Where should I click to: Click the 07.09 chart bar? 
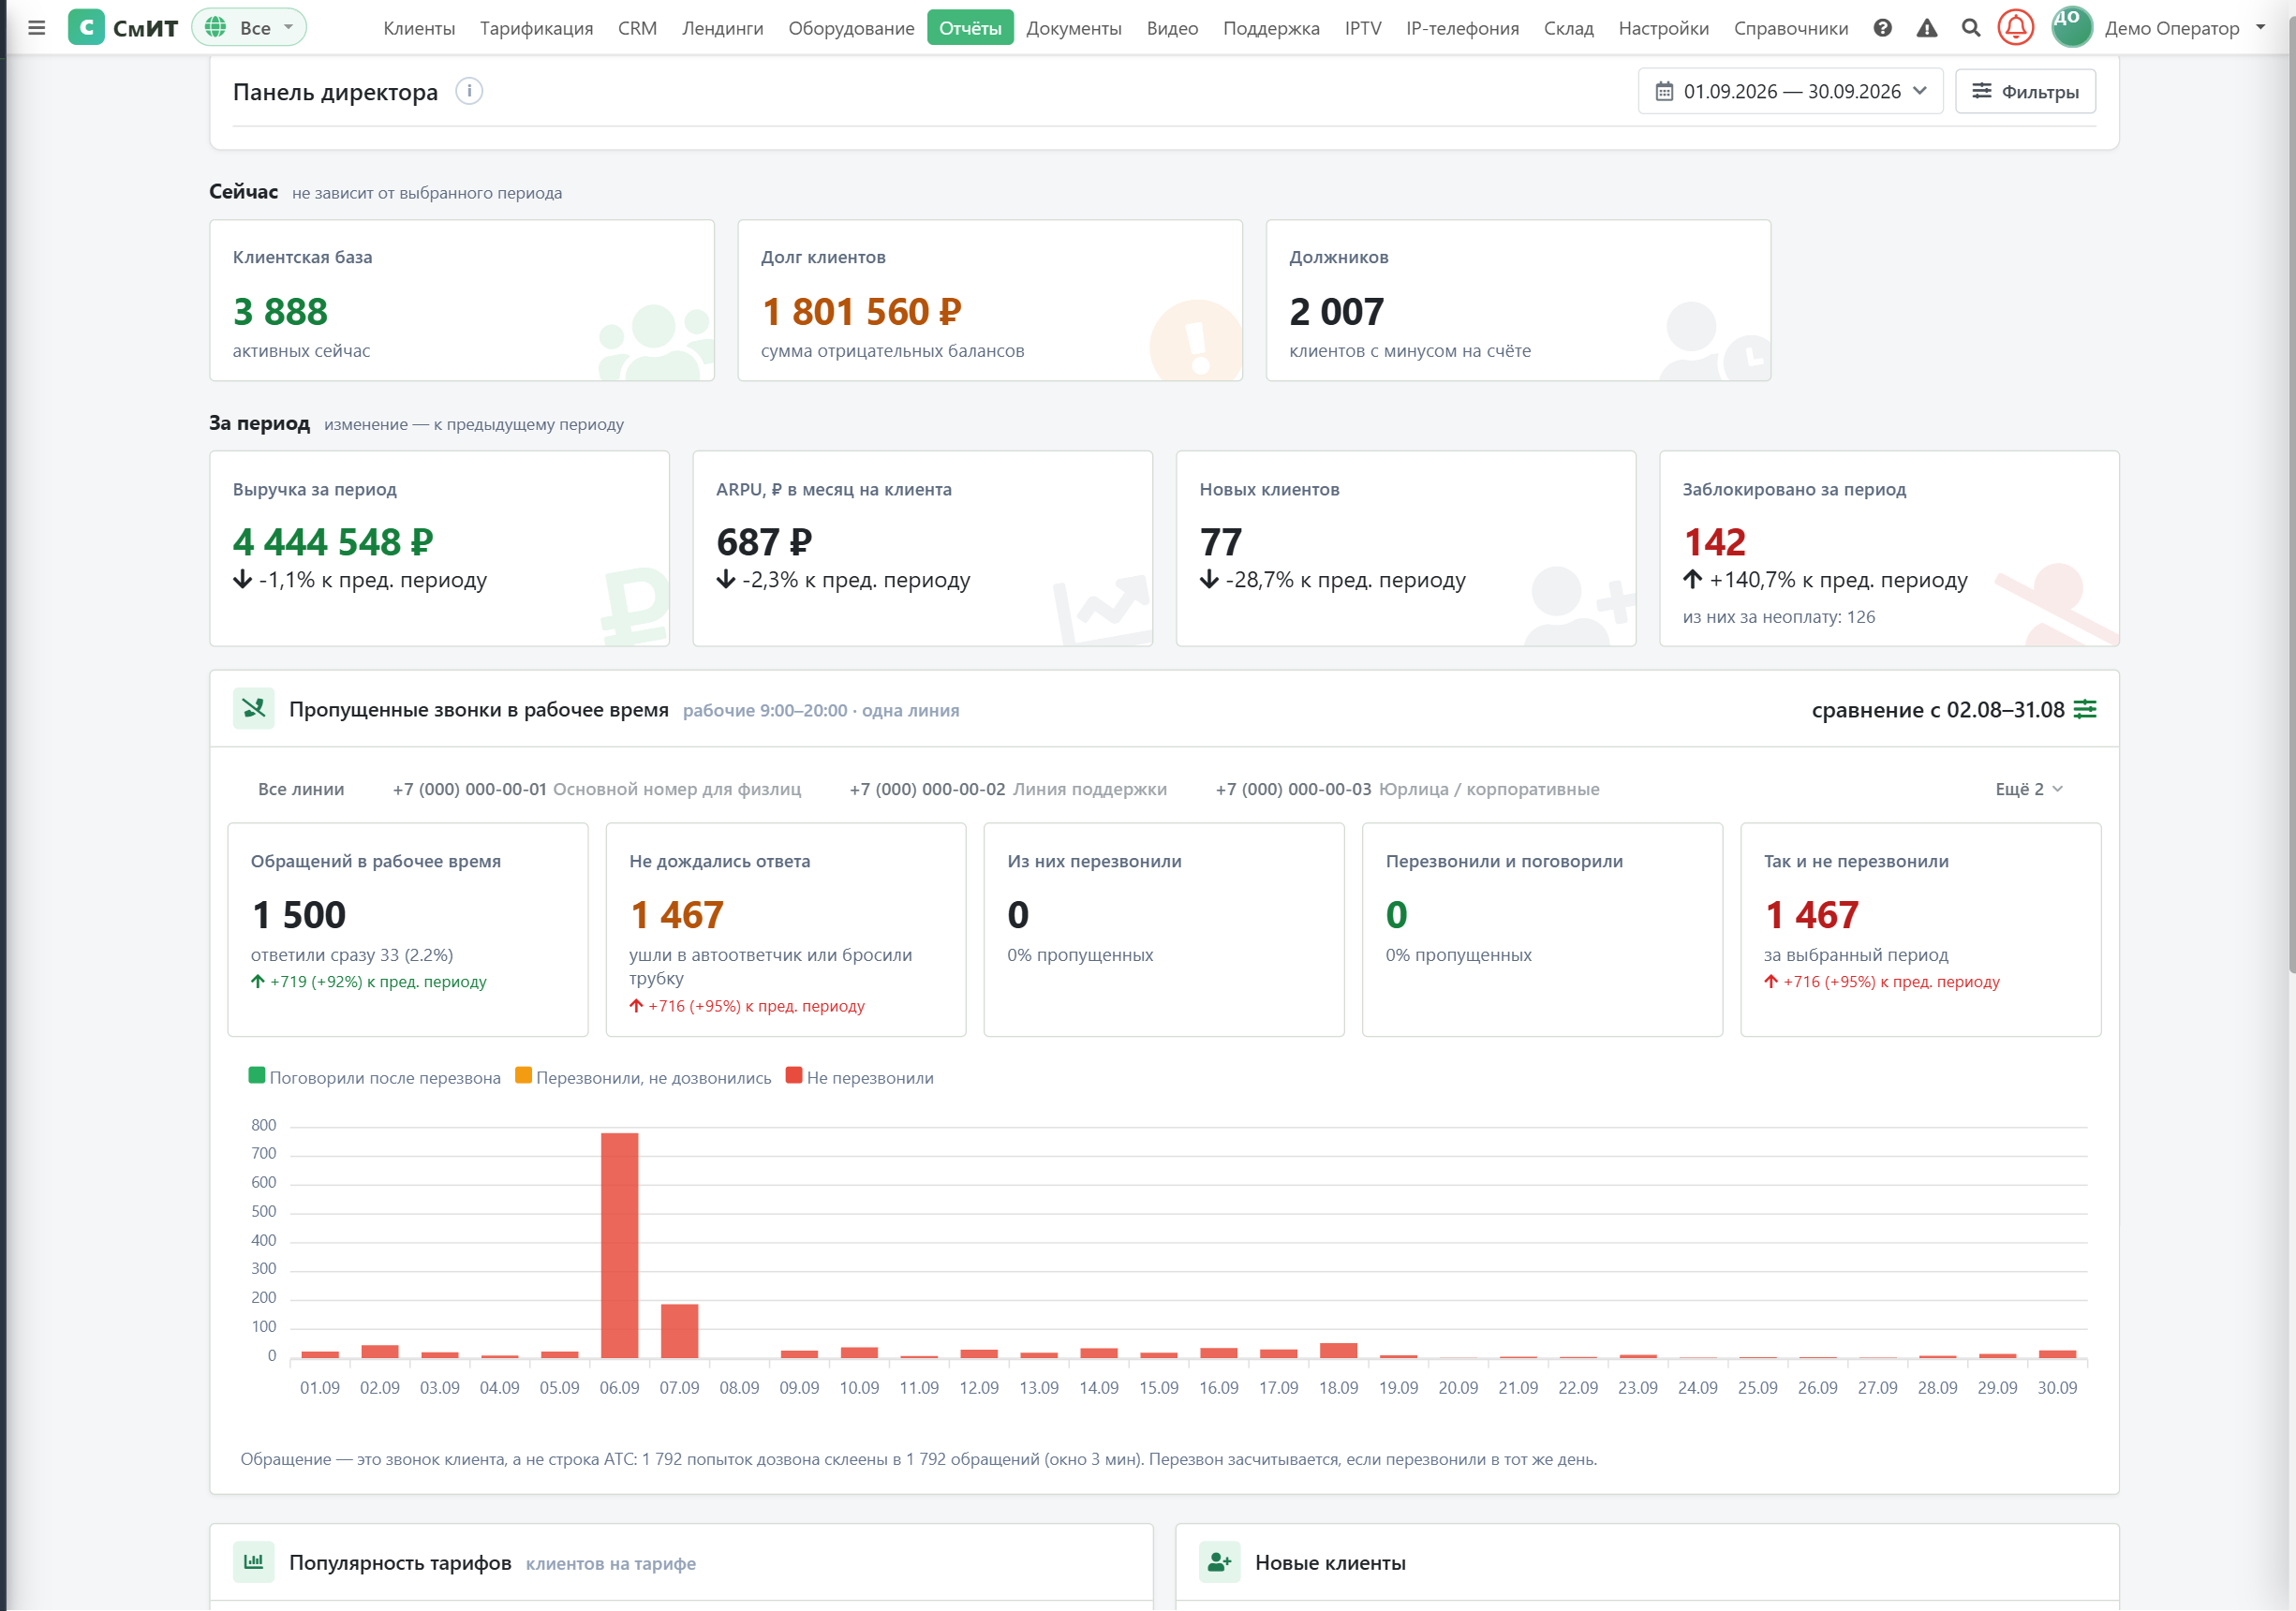(679, 1331)
